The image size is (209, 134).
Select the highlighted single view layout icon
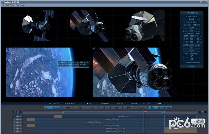coord(150,108)
